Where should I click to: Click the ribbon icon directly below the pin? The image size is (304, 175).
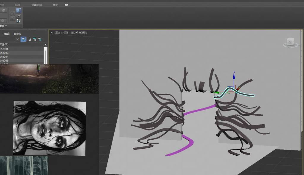click(18, 21)
